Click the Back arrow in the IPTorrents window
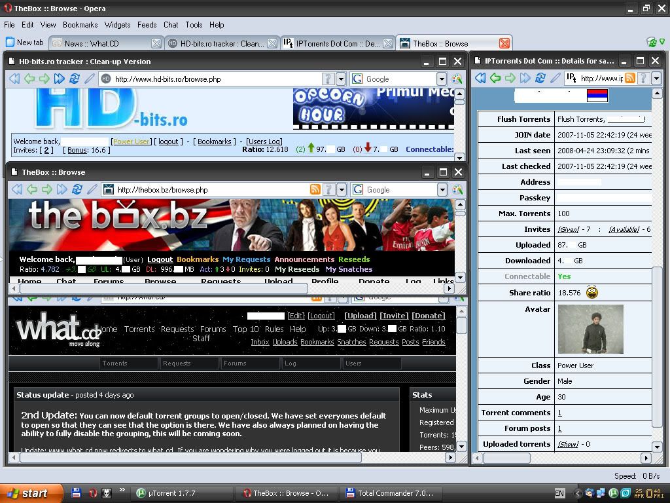This screenshot has height=503, width=670. click(x=495, y=78)
